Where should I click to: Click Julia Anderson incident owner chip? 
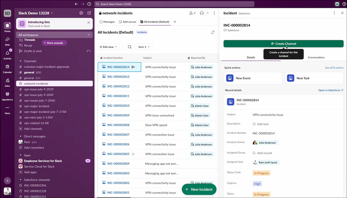tap(265, 143)
